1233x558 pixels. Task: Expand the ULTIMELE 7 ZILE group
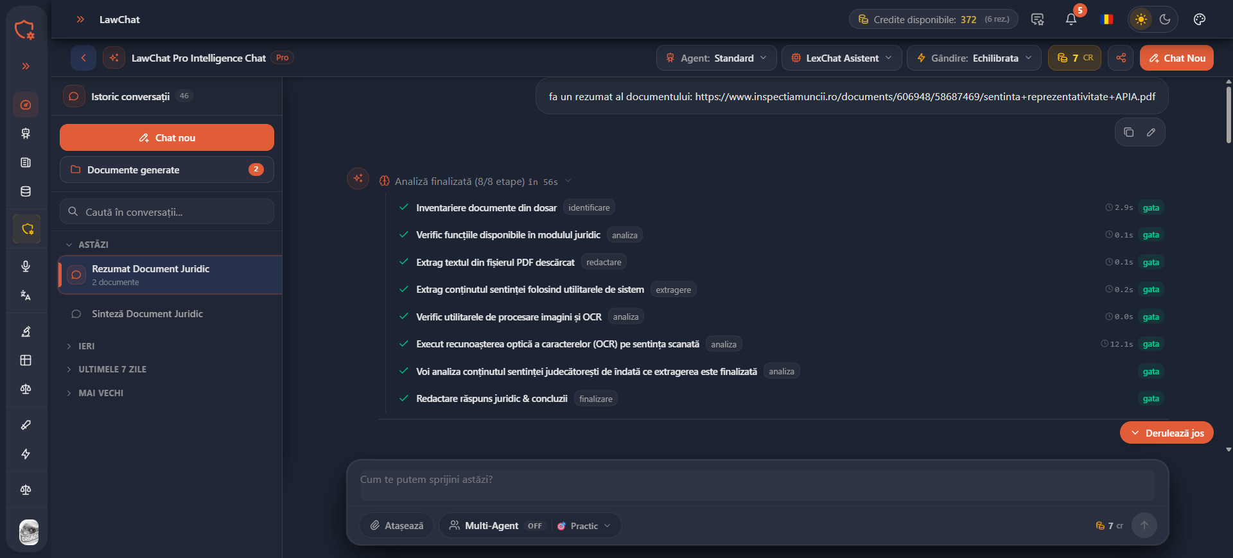106,369
